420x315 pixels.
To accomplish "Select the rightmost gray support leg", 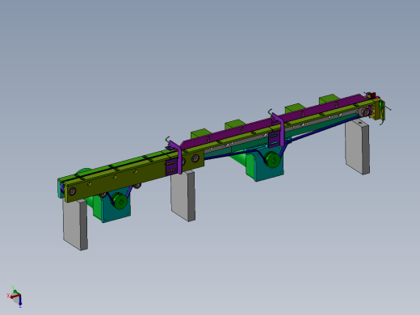I will tap(357, 147).
